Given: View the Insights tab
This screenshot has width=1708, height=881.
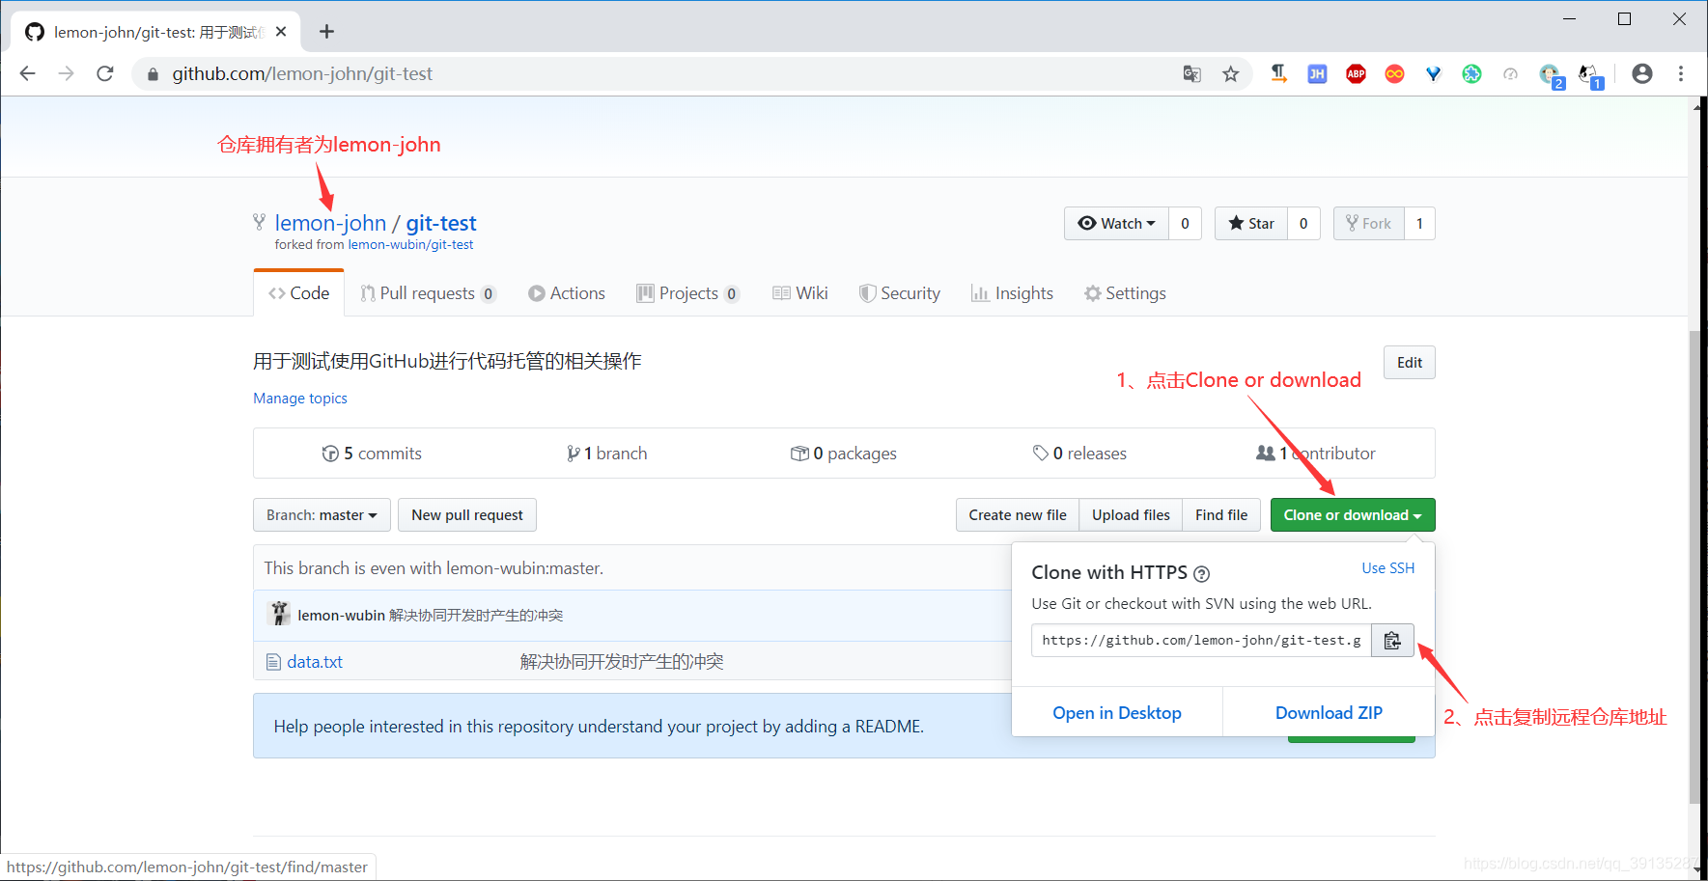Looking at the screenshot, I should [1012, 293].
